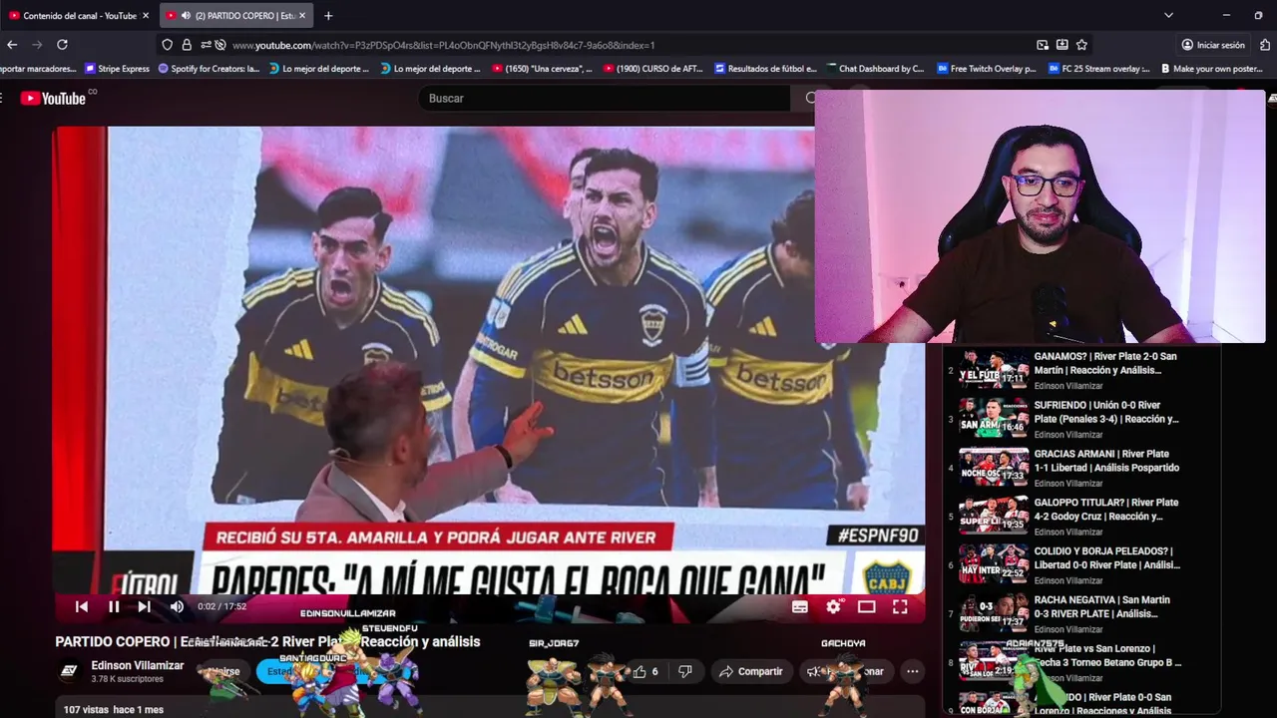Screen dimensions: 1277x718
Task: Open new tab with plus button
Action: tap(328, 15)
